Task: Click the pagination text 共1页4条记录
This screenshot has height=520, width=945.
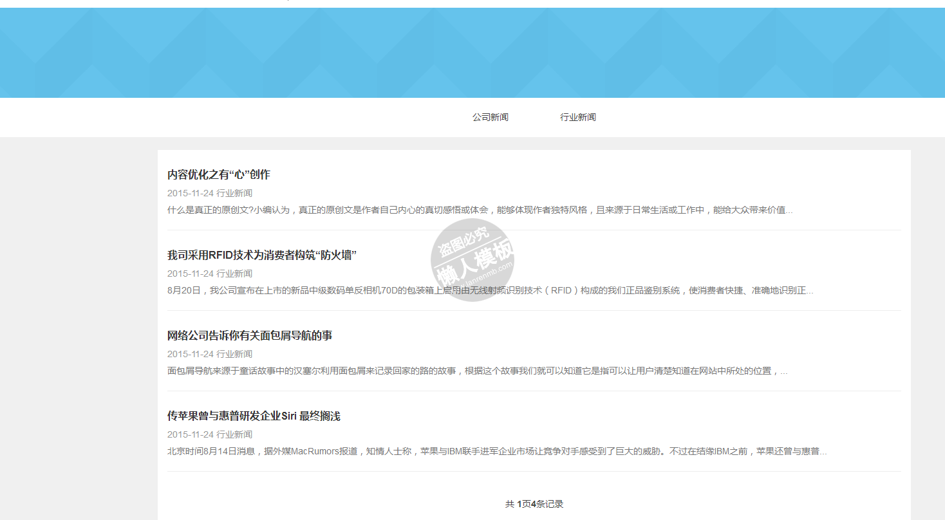Action: pyautogui.click(x=534, y=504)
